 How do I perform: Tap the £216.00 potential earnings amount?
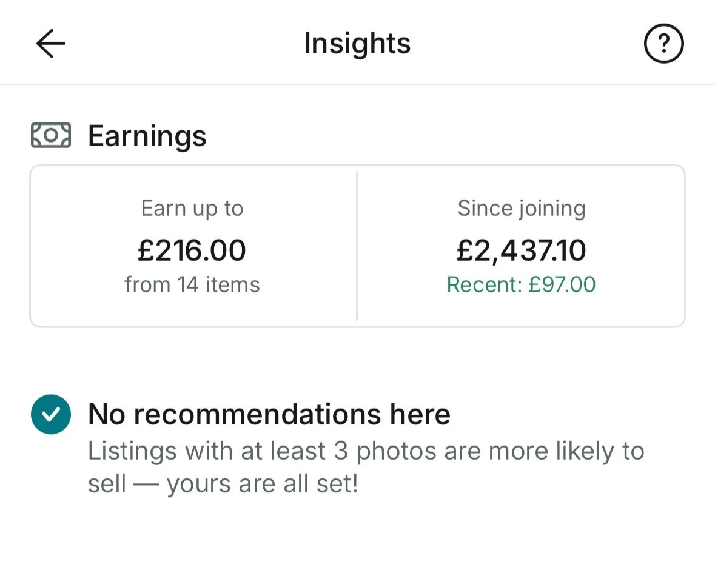click(x=192, y=250)
